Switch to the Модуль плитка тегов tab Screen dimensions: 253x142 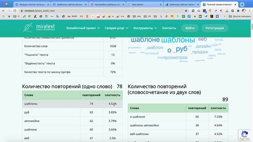pos(32,5)
